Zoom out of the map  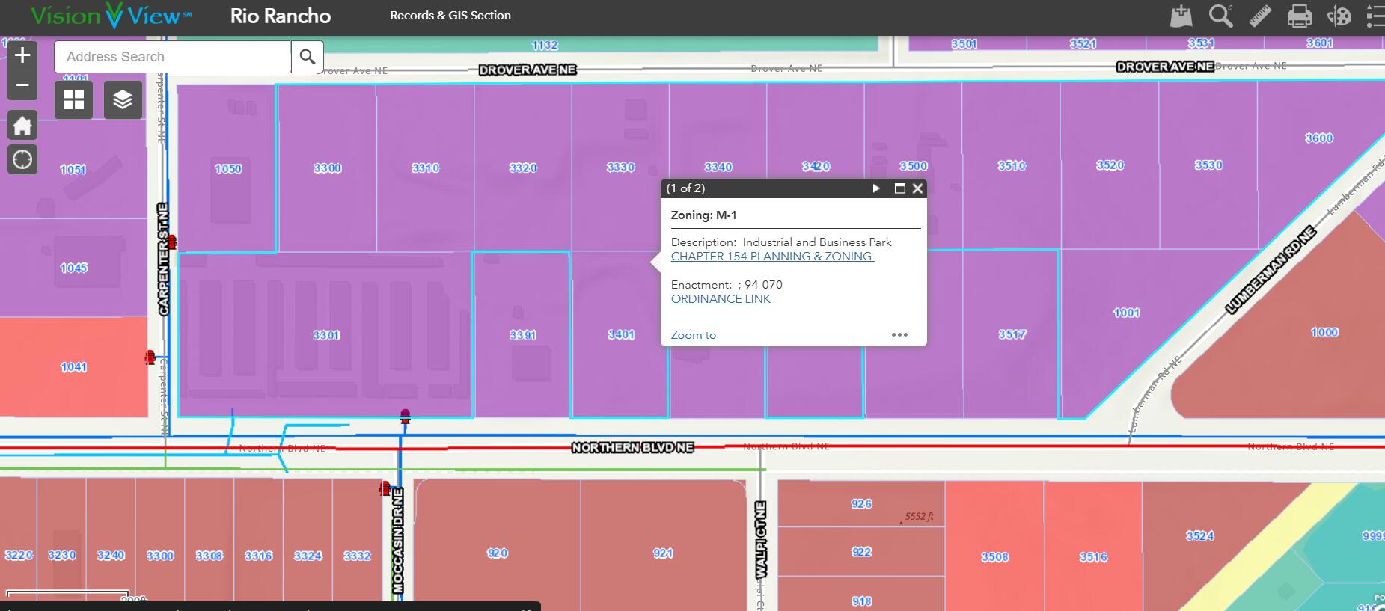tap(22, 85)
